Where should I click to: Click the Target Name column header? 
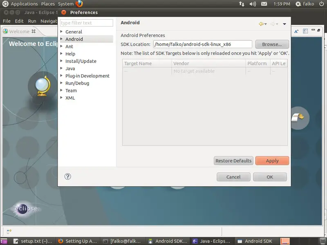click(x=147, y=63)
